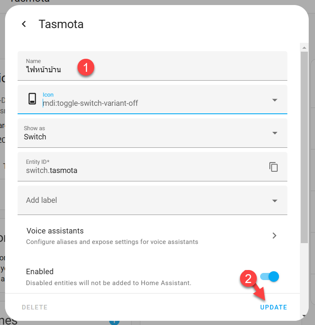Toggle the Enabled switch off

[x=269, y=276]
